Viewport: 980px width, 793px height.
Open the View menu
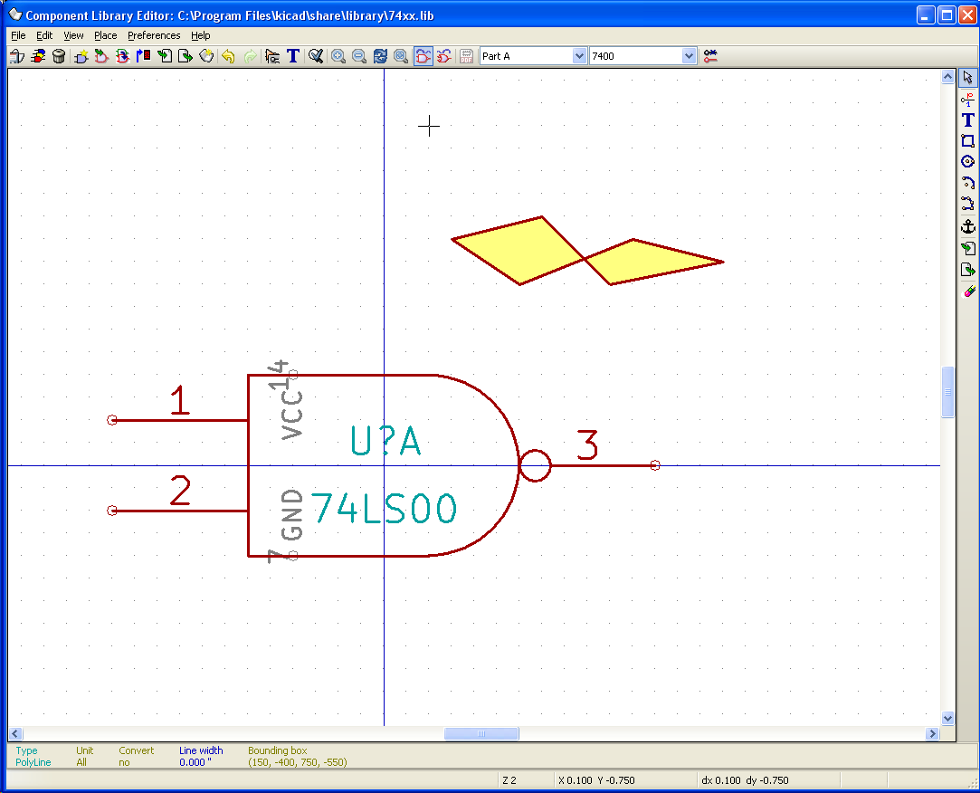coord(73,35)
